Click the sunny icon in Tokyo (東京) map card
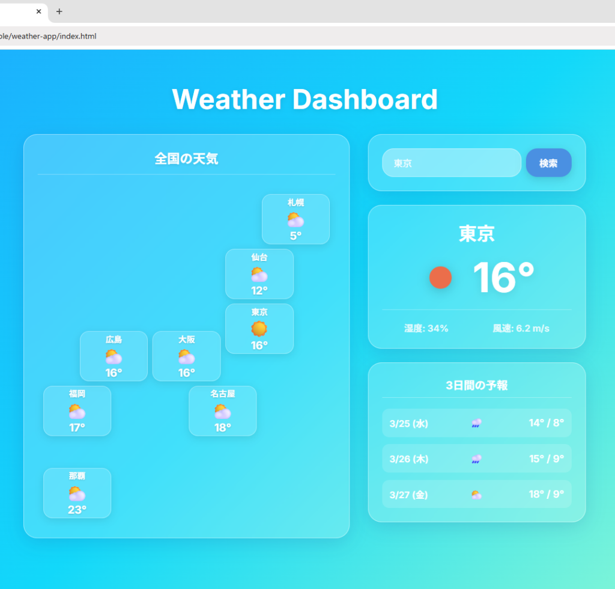Viewport: 615px width, 589px height. tap(259, 329)
